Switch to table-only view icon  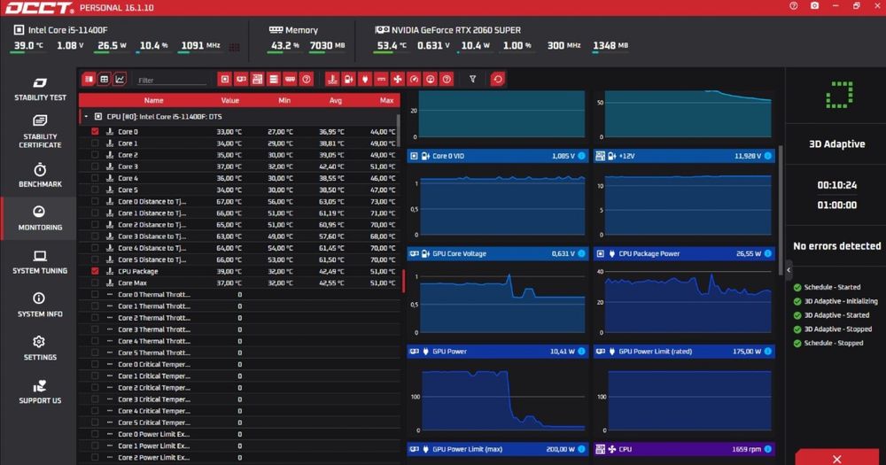point(104,80)
